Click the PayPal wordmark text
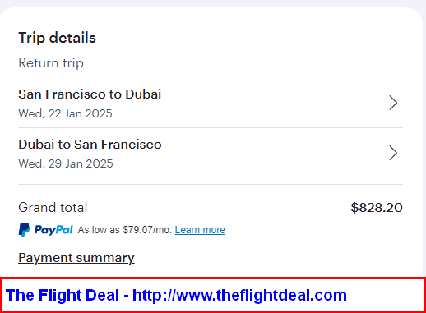Screen dimensions: 426x313 tap(53, 230)
